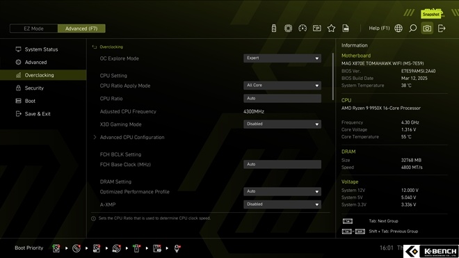This screenshot has width=459, height=258.
Task: Select the Advanced (F7) mode tab
Action: tap(81, 29)
